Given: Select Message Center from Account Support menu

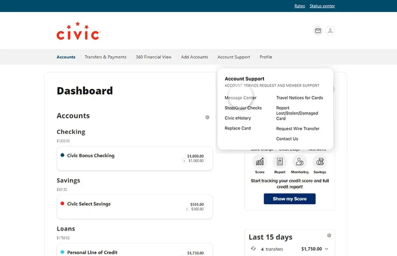Looking at the screenshot, I should [240, 98].
